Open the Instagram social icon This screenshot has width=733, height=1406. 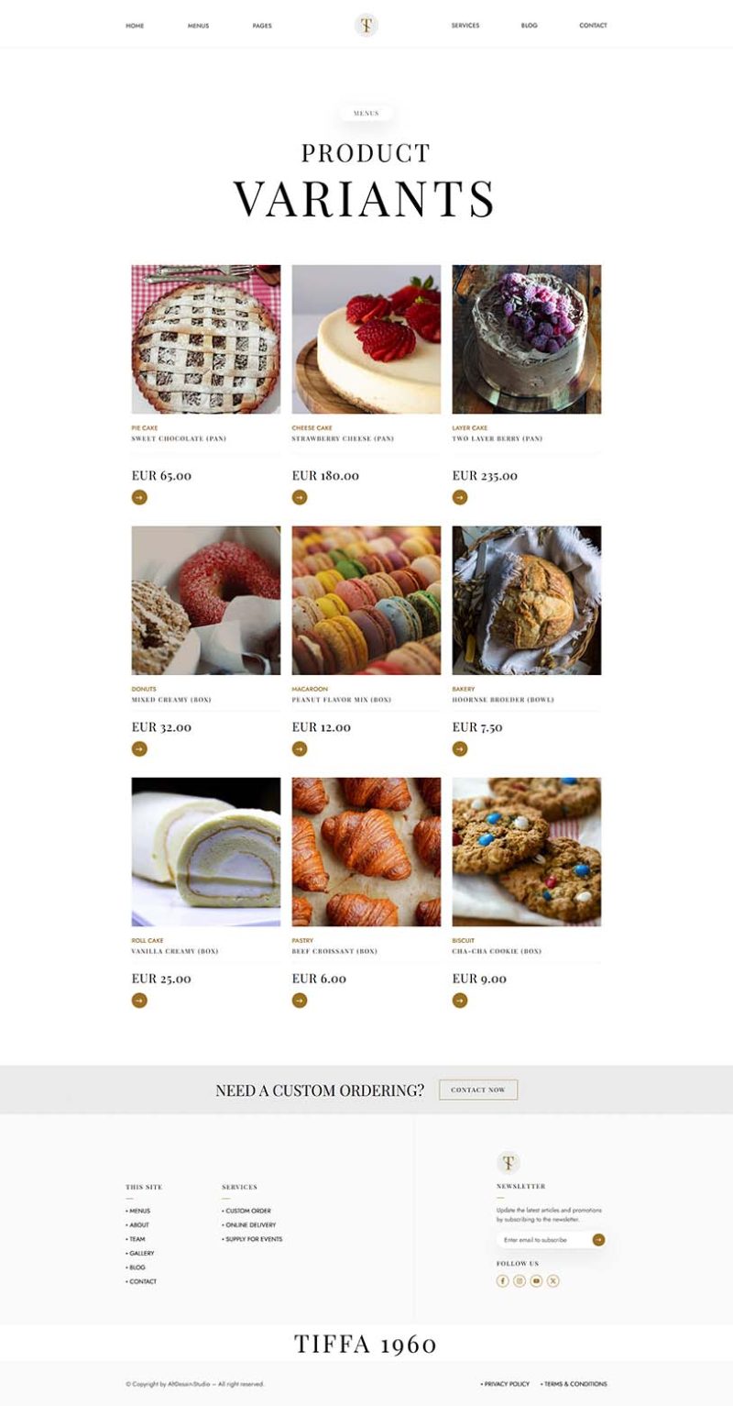520,1280
